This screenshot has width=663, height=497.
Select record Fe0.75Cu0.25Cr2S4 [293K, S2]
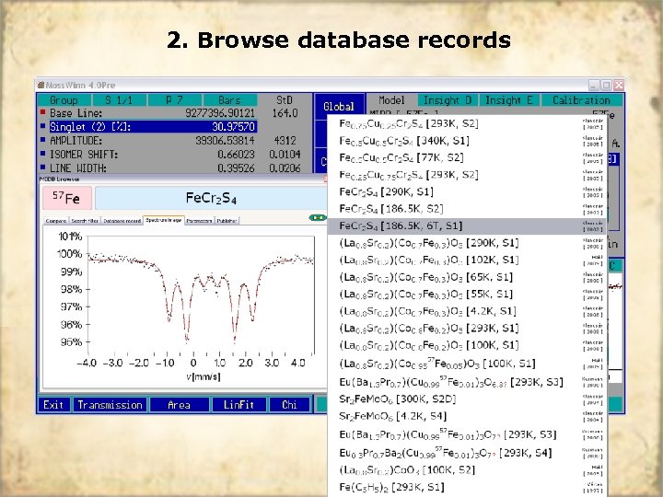pyautogui.click(x=467, y=124)
